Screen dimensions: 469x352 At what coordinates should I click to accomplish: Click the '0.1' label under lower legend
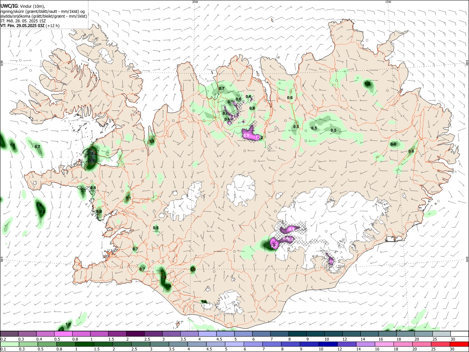(x=3, y=349)
